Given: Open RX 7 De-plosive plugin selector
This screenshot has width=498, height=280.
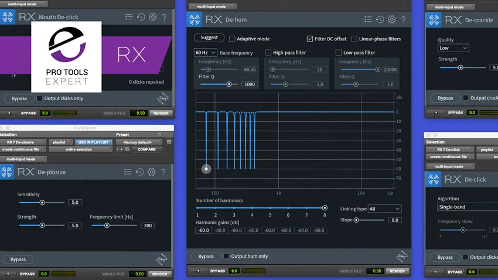Looking at the screenshot, I should pos(22,142).
